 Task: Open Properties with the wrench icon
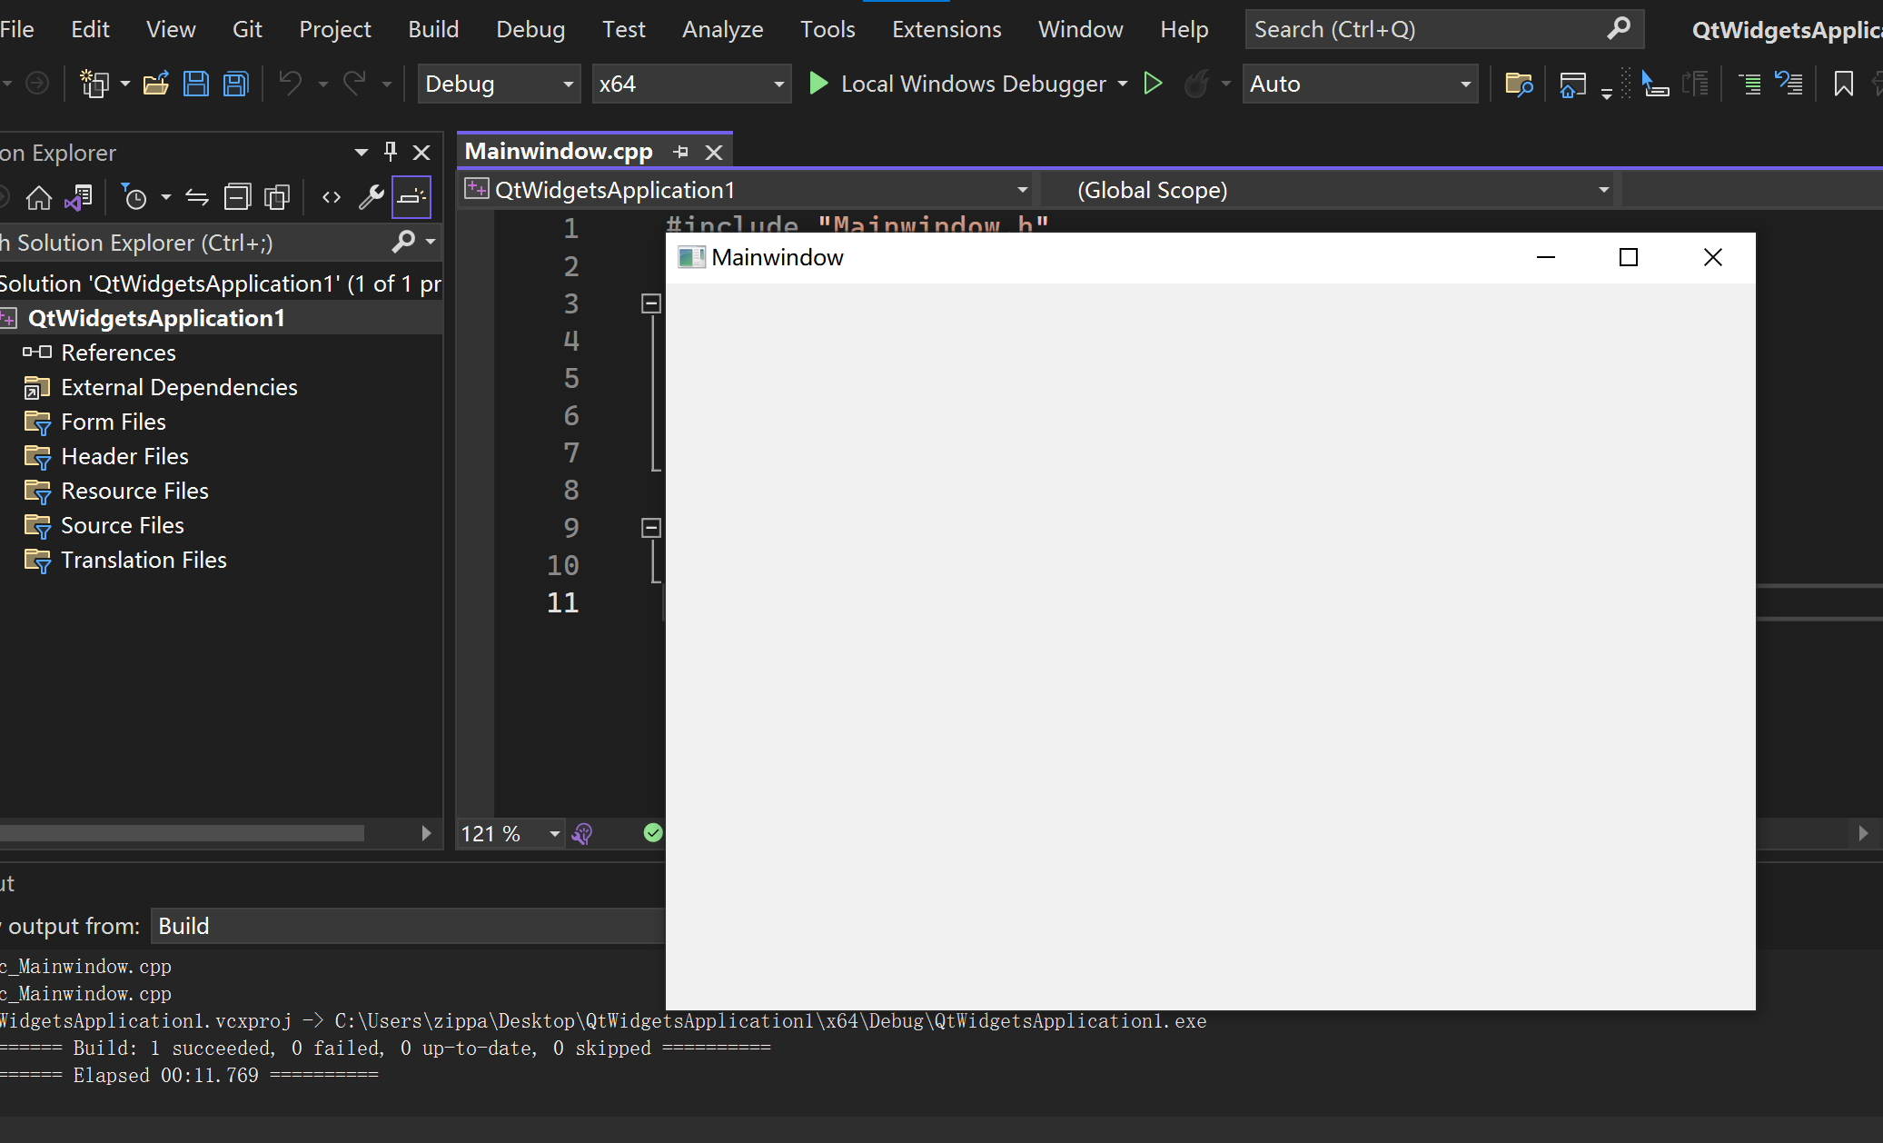371,197
